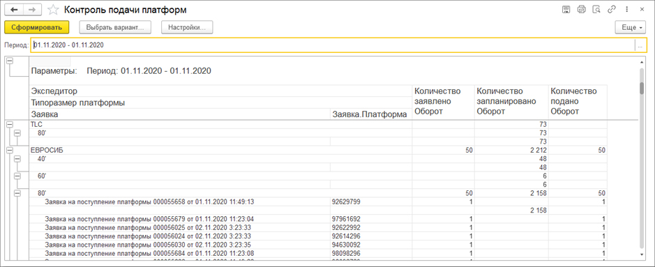This screenshot has height=267, width=655.
Task: Select platform number 94630092
Action: (x=346, y=245)
